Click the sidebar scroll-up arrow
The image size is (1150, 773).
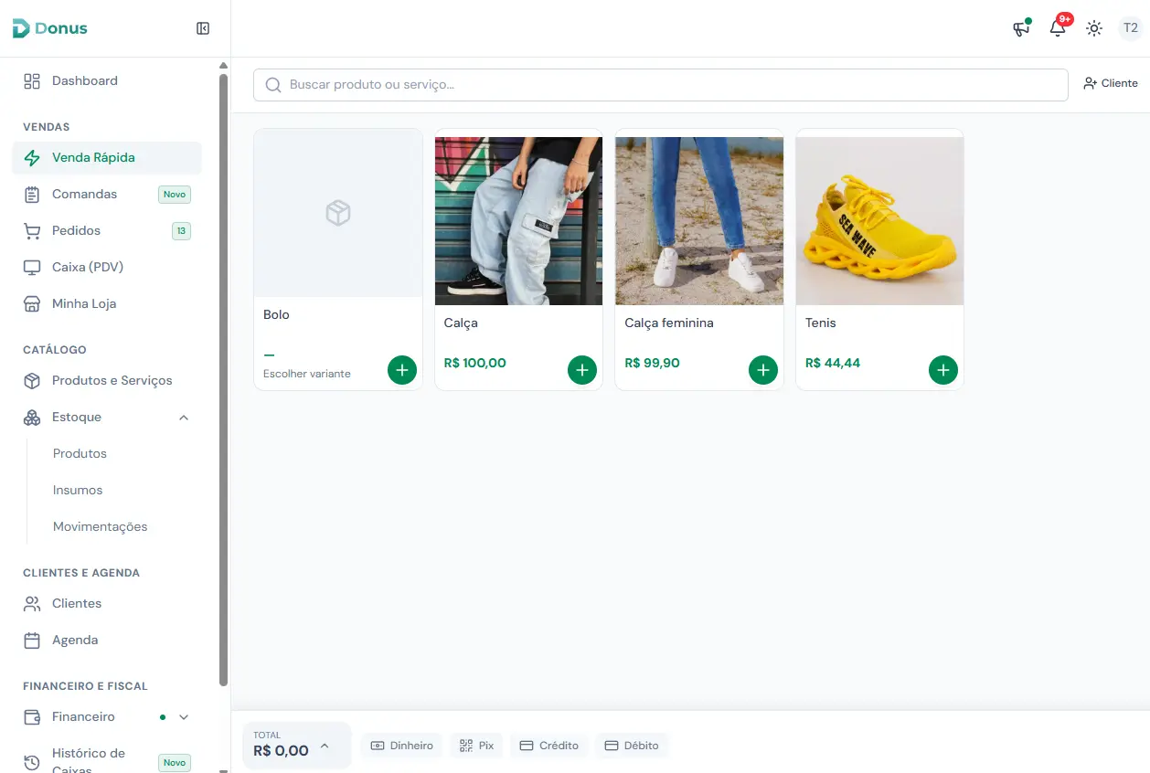click(x=223, y=65)
